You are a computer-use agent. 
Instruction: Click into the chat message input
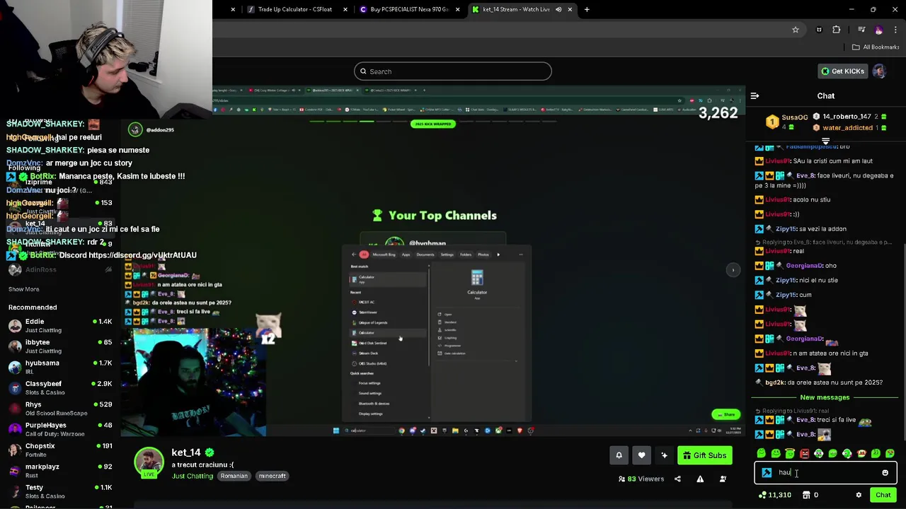coord(825,473)
